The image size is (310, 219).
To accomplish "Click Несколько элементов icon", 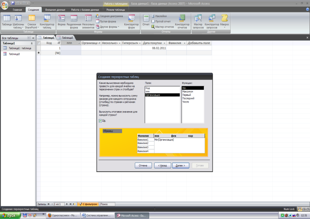I will (88, 22).
